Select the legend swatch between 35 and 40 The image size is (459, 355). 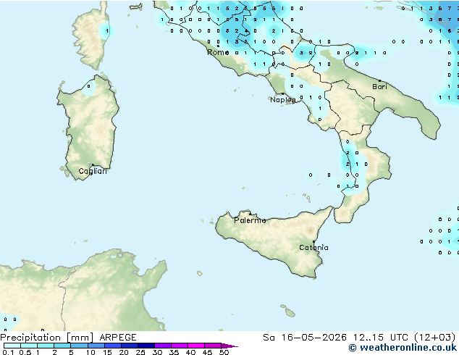point(180,346)
